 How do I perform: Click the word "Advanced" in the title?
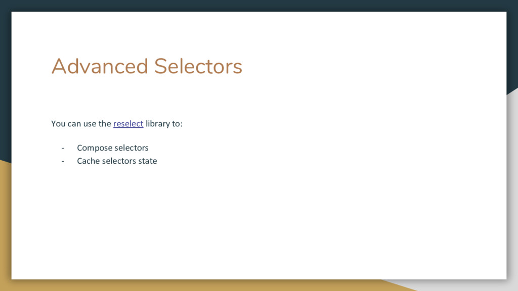100,66
